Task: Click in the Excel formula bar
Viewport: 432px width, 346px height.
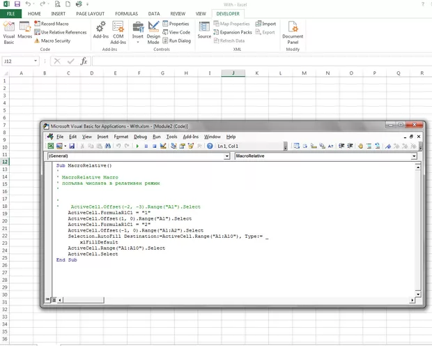Action: (x=262, y=61)
